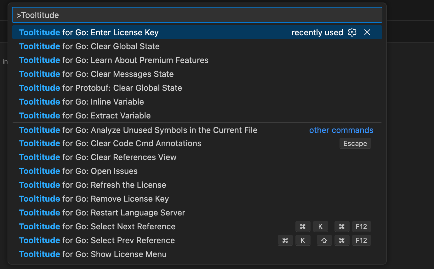
Task: Choose Extract Variable from the list
Action: pyautogui.click(x=85, y=115)
